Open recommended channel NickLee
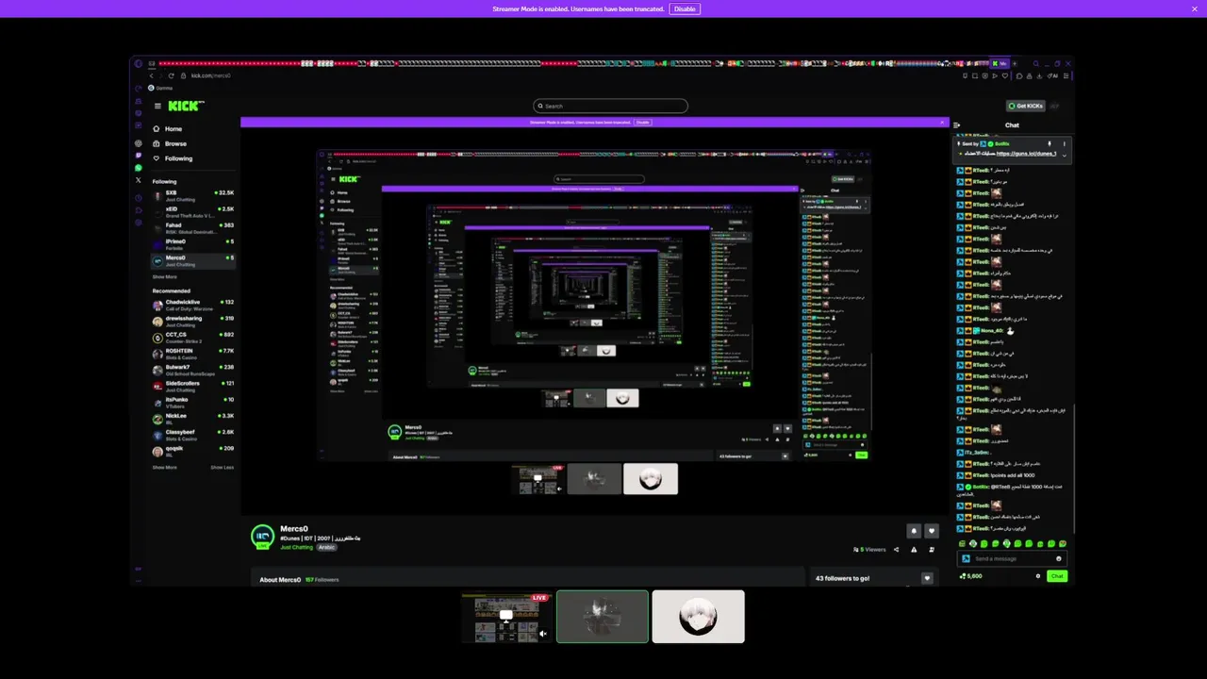The height and width of the screenshot is (679, 1207). [193, 419]
